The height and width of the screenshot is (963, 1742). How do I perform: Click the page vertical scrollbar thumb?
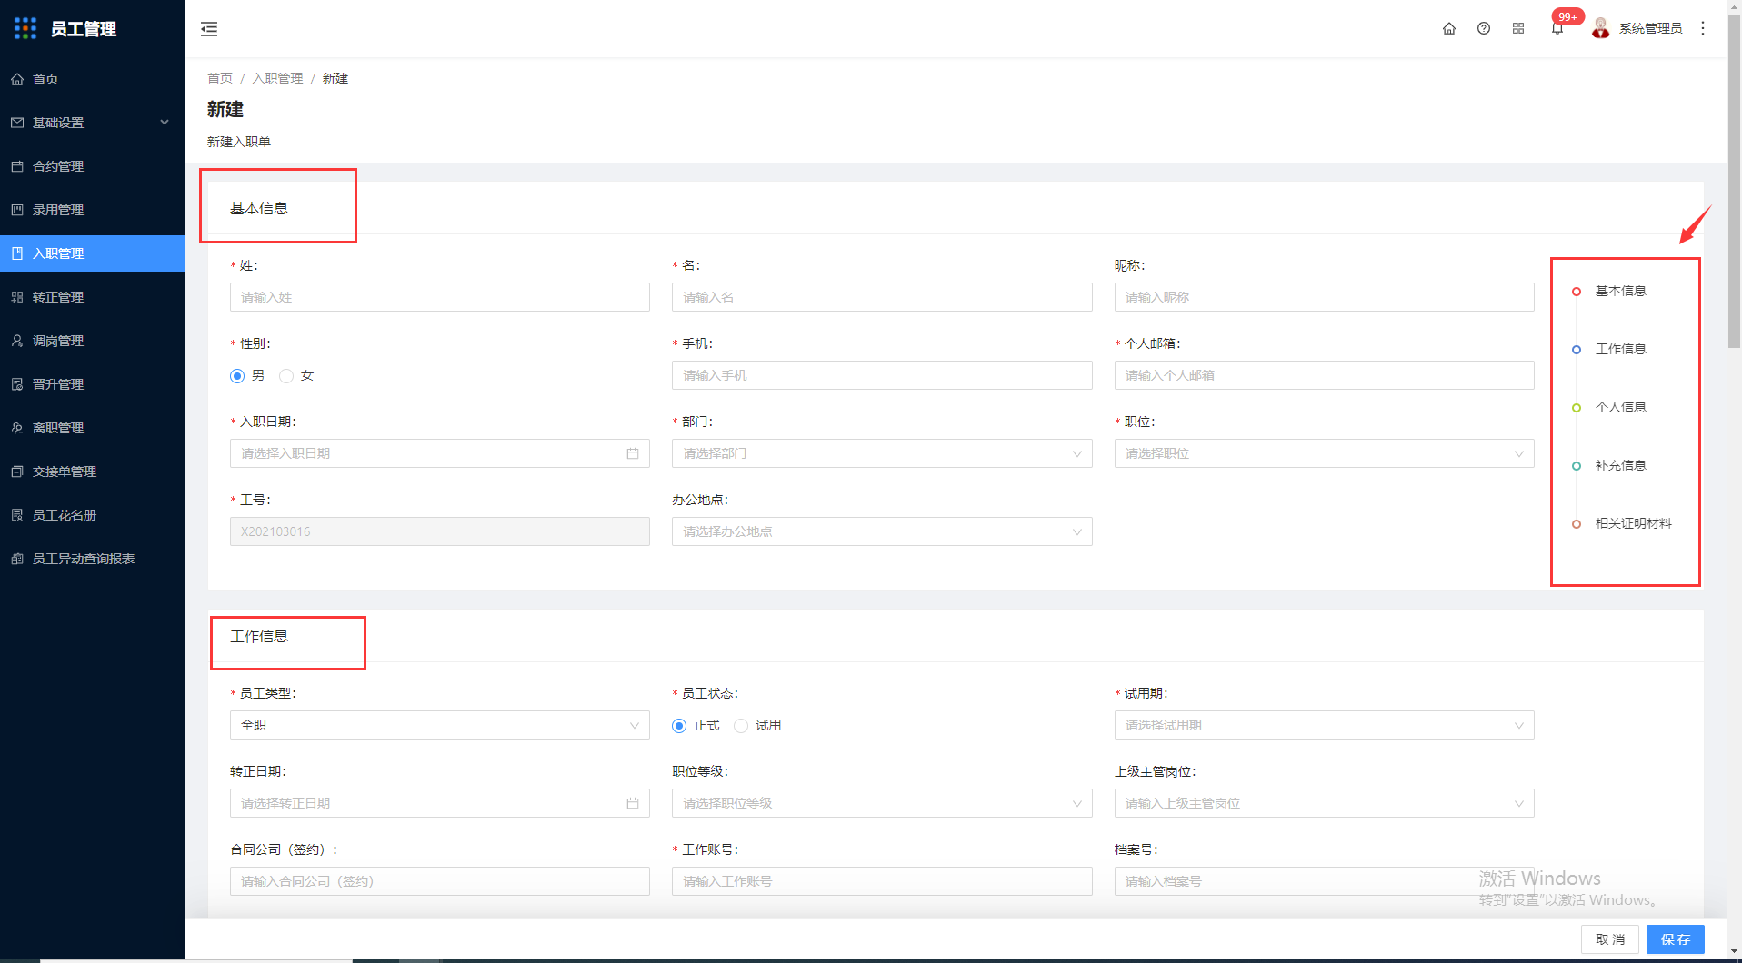click(1734, 180)
